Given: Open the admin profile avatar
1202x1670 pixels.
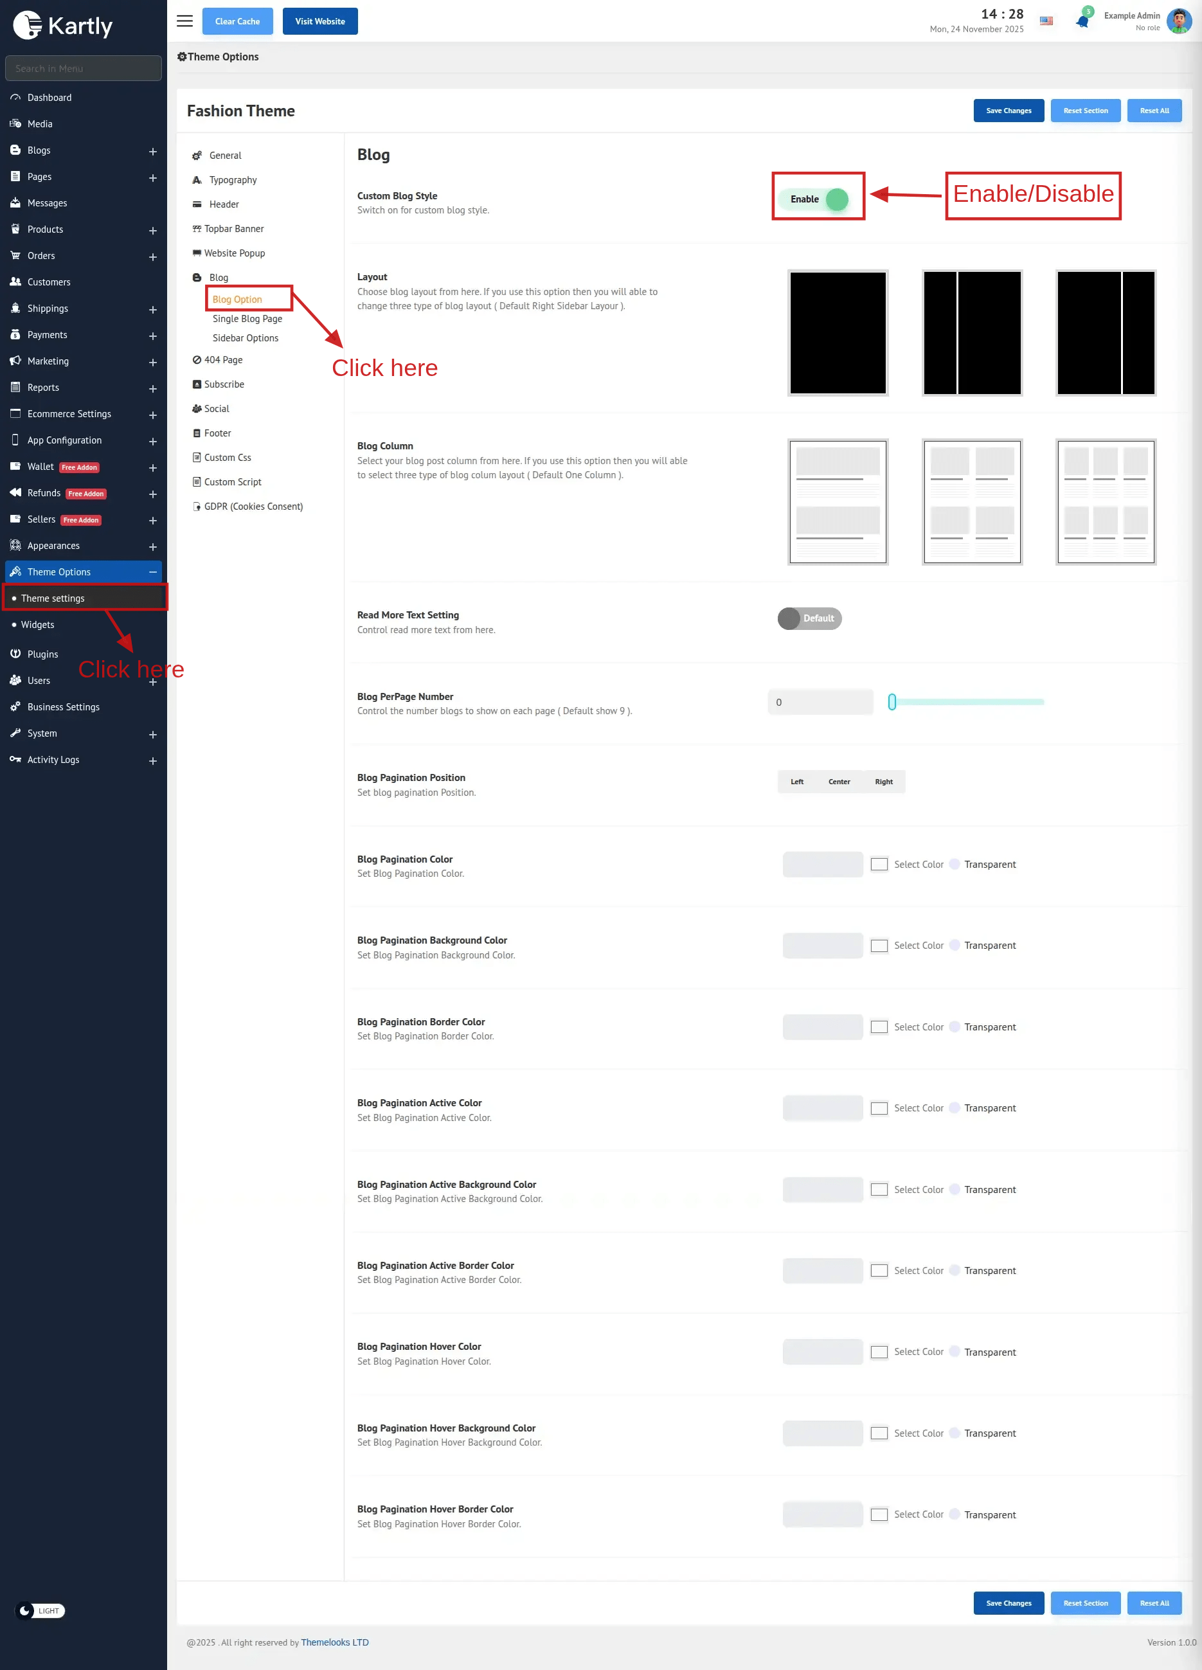Looking at the screenshot, I should [1178, 21].
